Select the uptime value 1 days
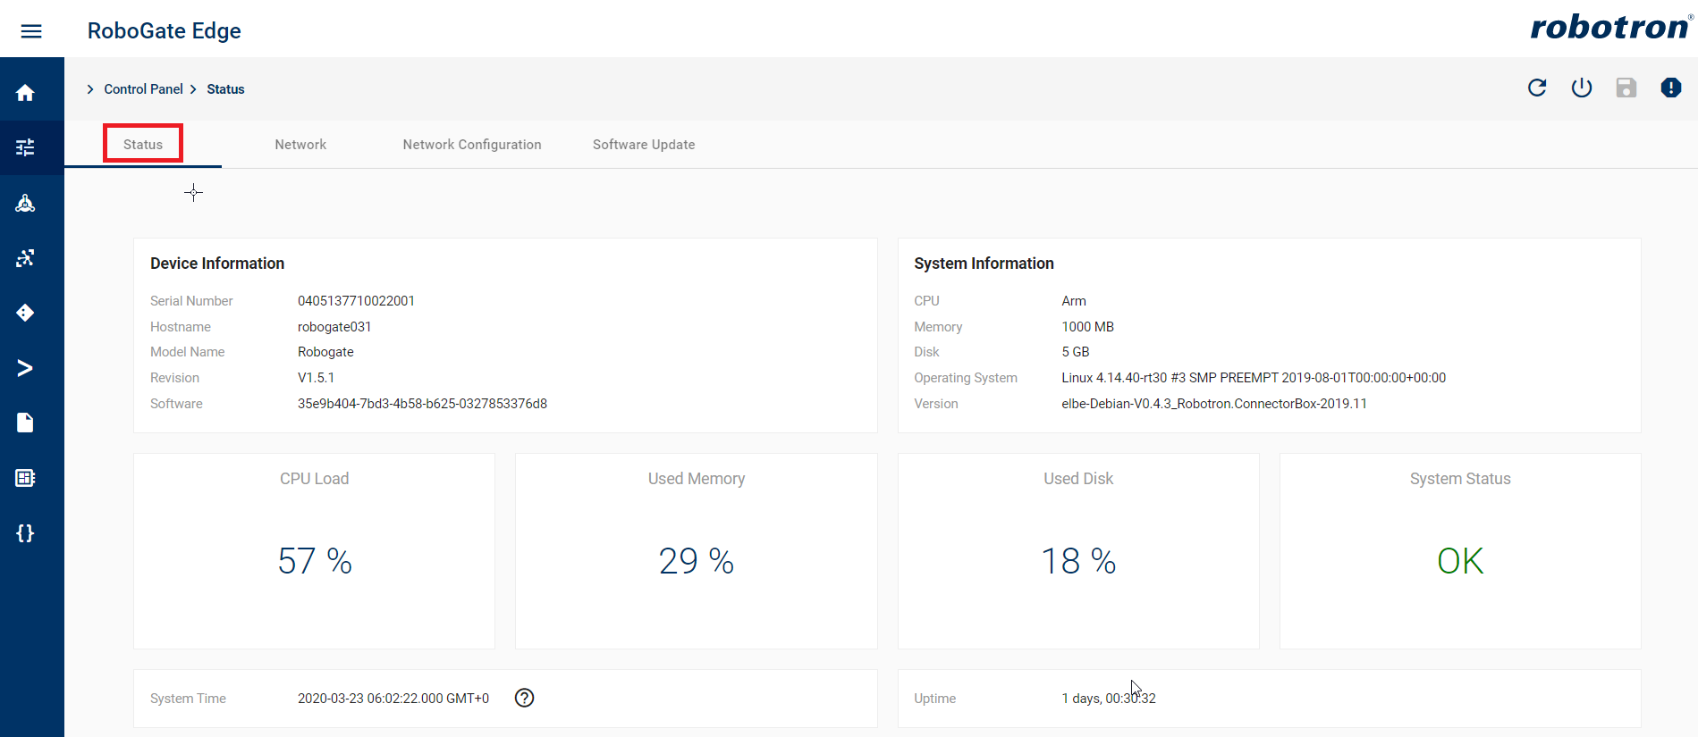The width and height of the screenshot is (1698, 737). (x=1109, y=699)
